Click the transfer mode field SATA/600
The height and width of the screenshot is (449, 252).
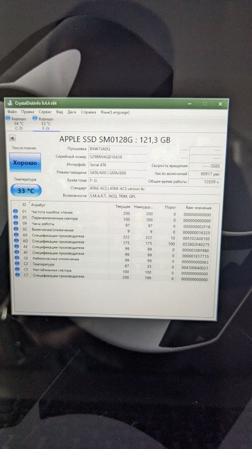click(117, 173)
